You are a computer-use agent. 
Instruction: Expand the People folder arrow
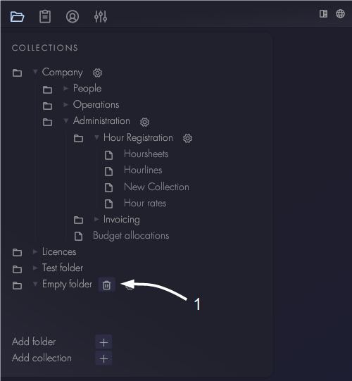point(65,88)
